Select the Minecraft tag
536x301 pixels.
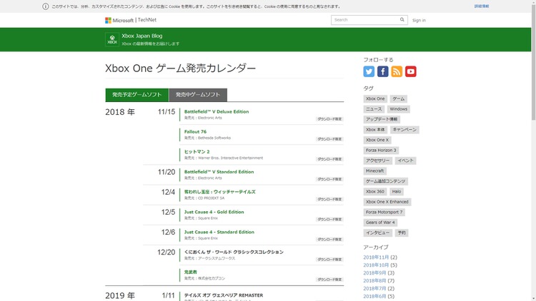click(374, 171)
